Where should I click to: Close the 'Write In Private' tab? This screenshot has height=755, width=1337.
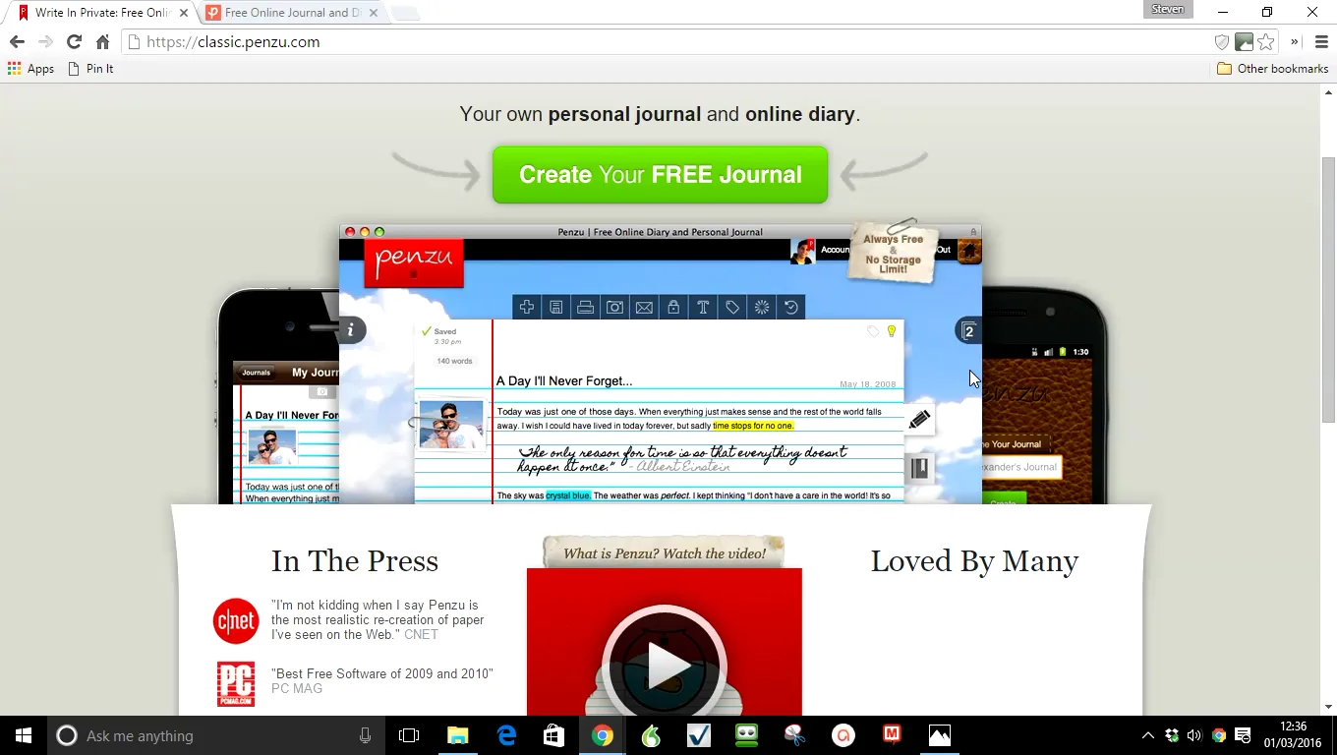[183, 13]
